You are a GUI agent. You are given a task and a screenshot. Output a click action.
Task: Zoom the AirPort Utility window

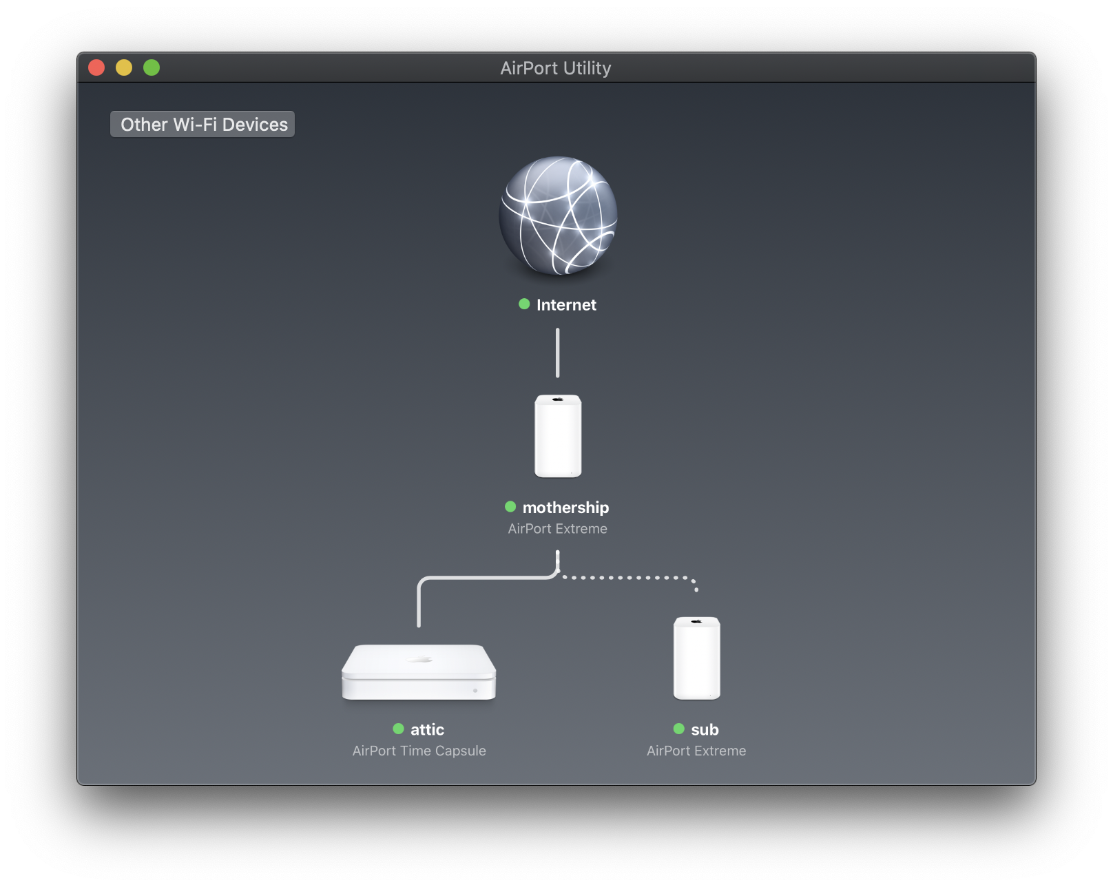152,67
